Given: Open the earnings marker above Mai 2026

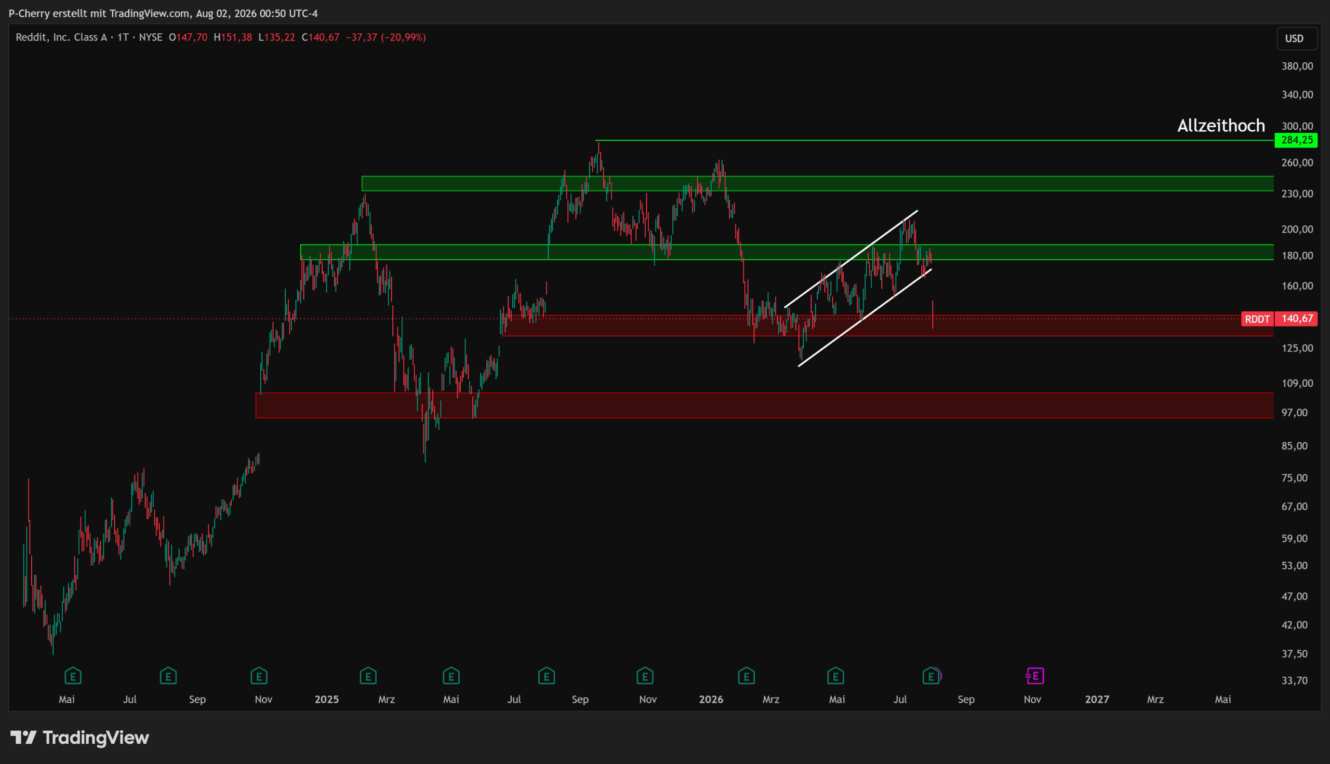Looking at the screenshot, I should point(835,676).
